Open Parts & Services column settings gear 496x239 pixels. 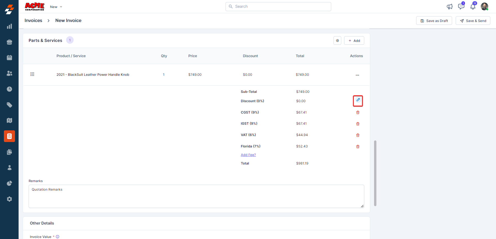337,41
